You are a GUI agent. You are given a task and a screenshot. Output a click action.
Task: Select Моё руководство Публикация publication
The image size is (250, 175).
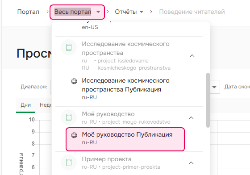(x=125, y=139)
